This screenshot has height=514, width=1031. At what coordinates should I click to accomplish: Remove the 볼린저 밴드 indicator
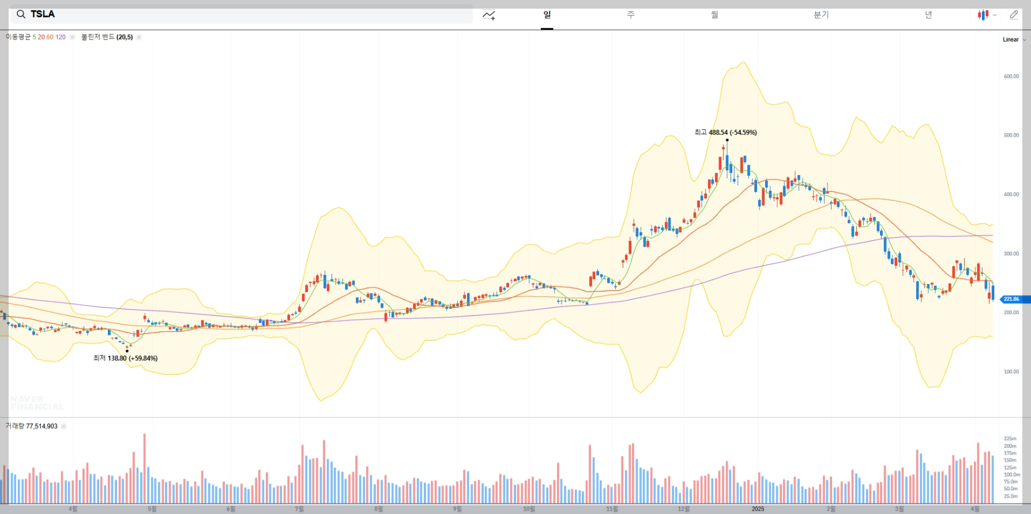coord(139,37)
